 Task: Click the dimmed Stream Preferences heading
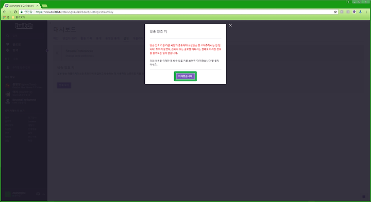[79, 51]
